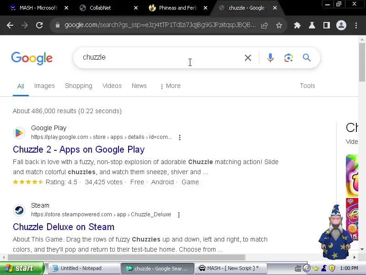Click the horizontal scrollbar thumb
The width and height of the screenshot is (366, 275).
tap(126, 258)
